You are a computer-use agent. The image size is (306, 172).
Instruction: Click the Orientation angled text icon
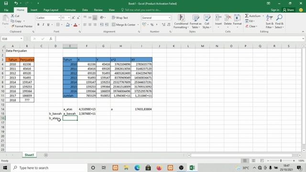coord(102,18)
